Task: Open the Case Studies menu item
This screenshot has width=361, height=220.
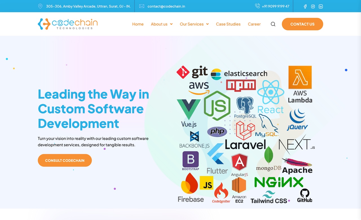Action: (228, 24)
